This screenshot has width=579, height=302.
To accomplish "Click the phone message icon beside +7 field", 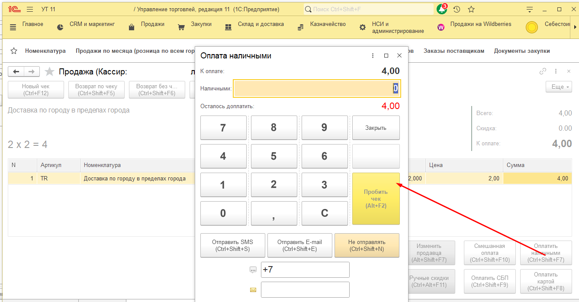I will [x=253, y=270].
